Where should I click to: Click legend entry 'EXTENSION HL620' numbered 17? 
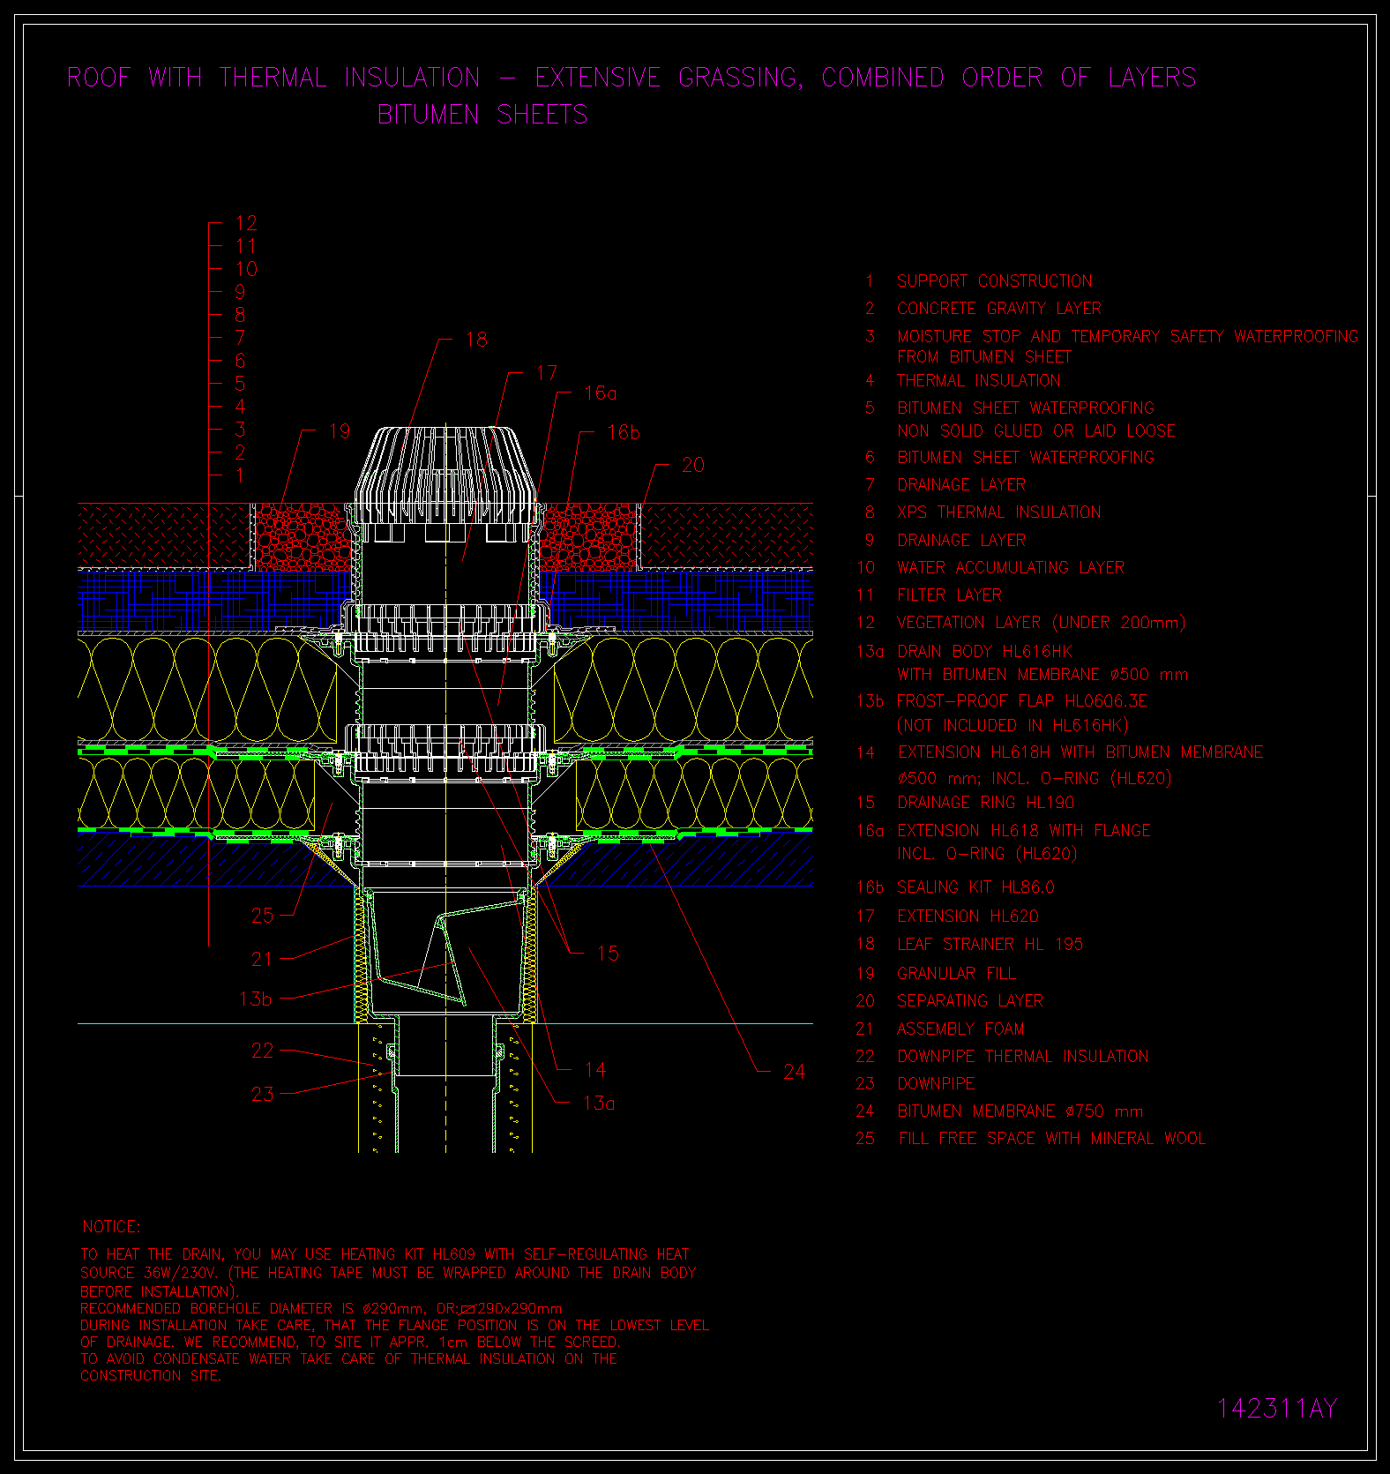(x=968, y=917)
